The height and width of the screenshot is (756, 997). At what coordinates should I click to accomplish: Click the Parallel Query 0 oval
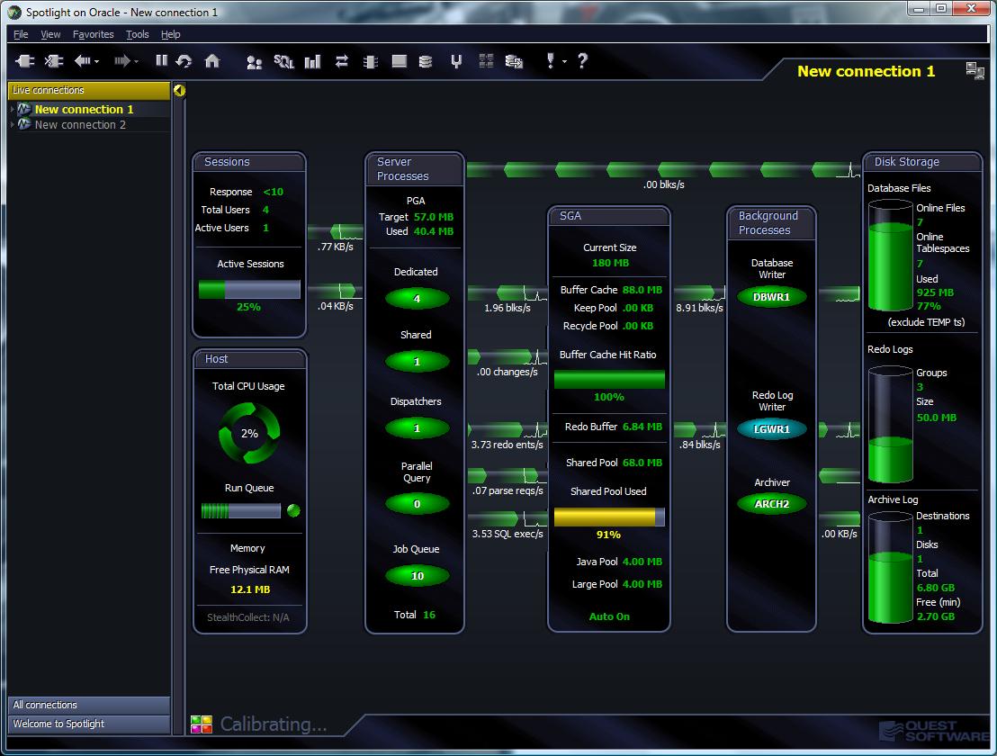pos(418,504)
